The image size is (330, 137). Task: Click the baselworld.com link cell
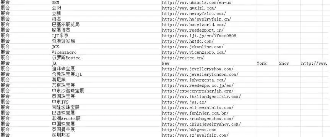[209, 24]
